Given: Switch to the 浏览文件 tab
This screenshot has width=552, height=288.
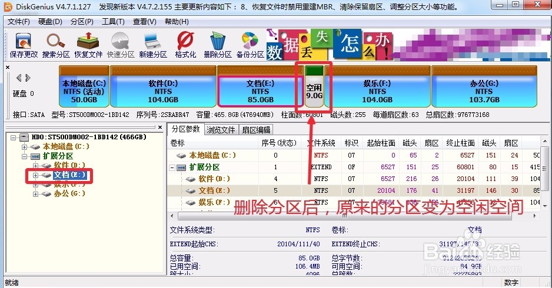Looking at the screenshot, I should point(221,130).
